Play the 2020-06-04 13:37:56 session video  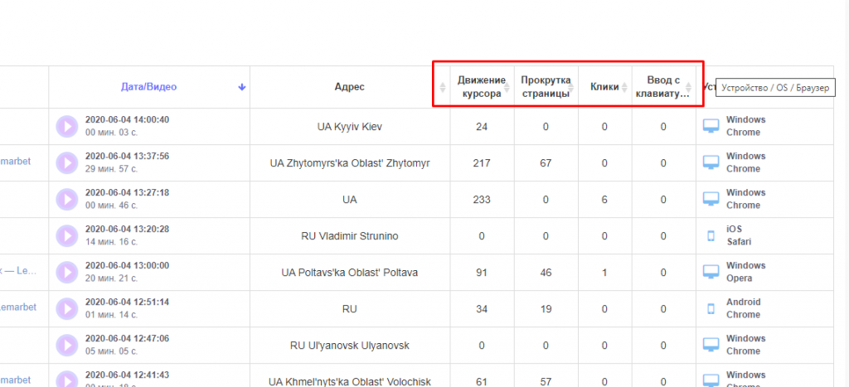66,163
